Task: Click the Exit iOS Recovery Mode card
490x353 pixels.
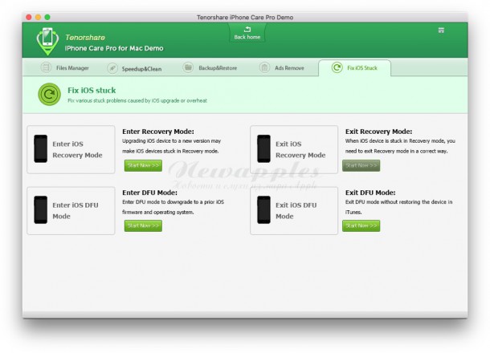Action: pos(294,149)
